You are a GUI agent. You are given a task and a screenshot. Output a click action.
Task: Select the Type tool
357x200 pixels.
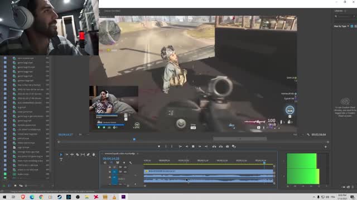coord(61,159)
